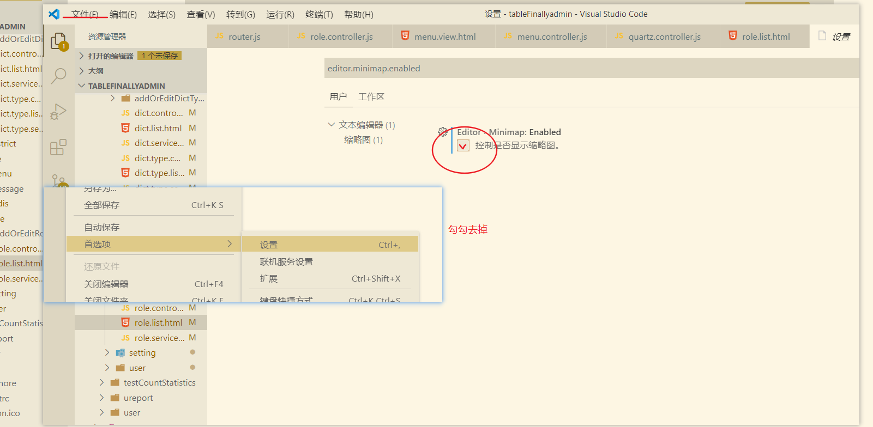Screen dimensions: 873x427
Task: Open the Run and Debug view
Action: coord(58,112)
